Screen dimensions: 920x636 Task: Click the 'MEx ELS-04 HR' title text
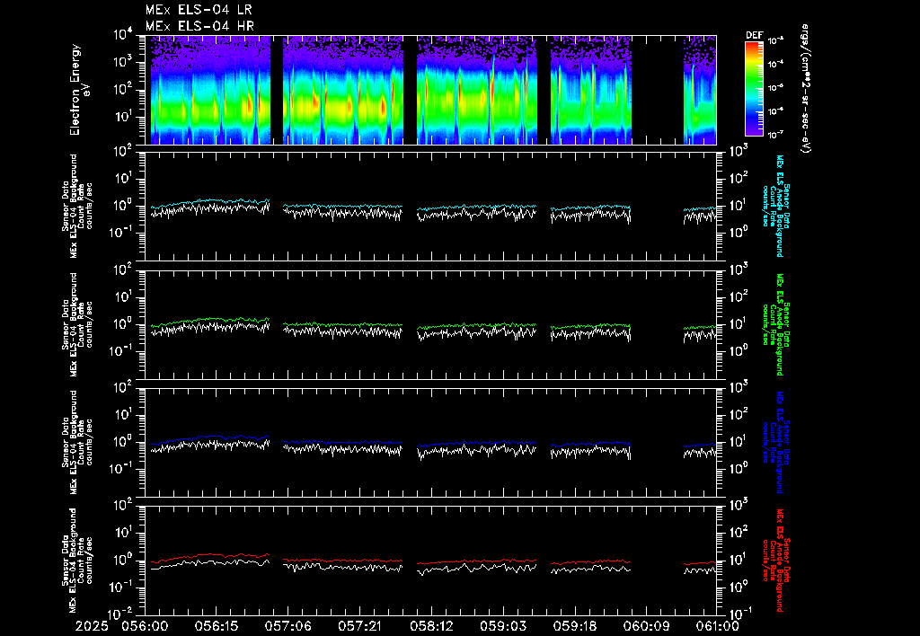(x=199, y=26)
